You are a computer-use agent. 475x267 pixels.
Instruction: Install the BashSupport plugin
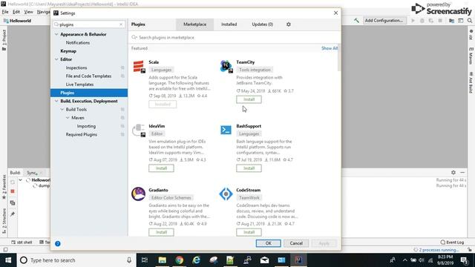tap(249, 168)
